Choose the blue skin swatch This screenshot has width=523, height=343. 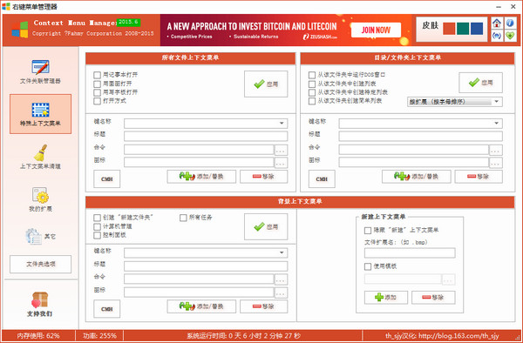click(477, 29)
